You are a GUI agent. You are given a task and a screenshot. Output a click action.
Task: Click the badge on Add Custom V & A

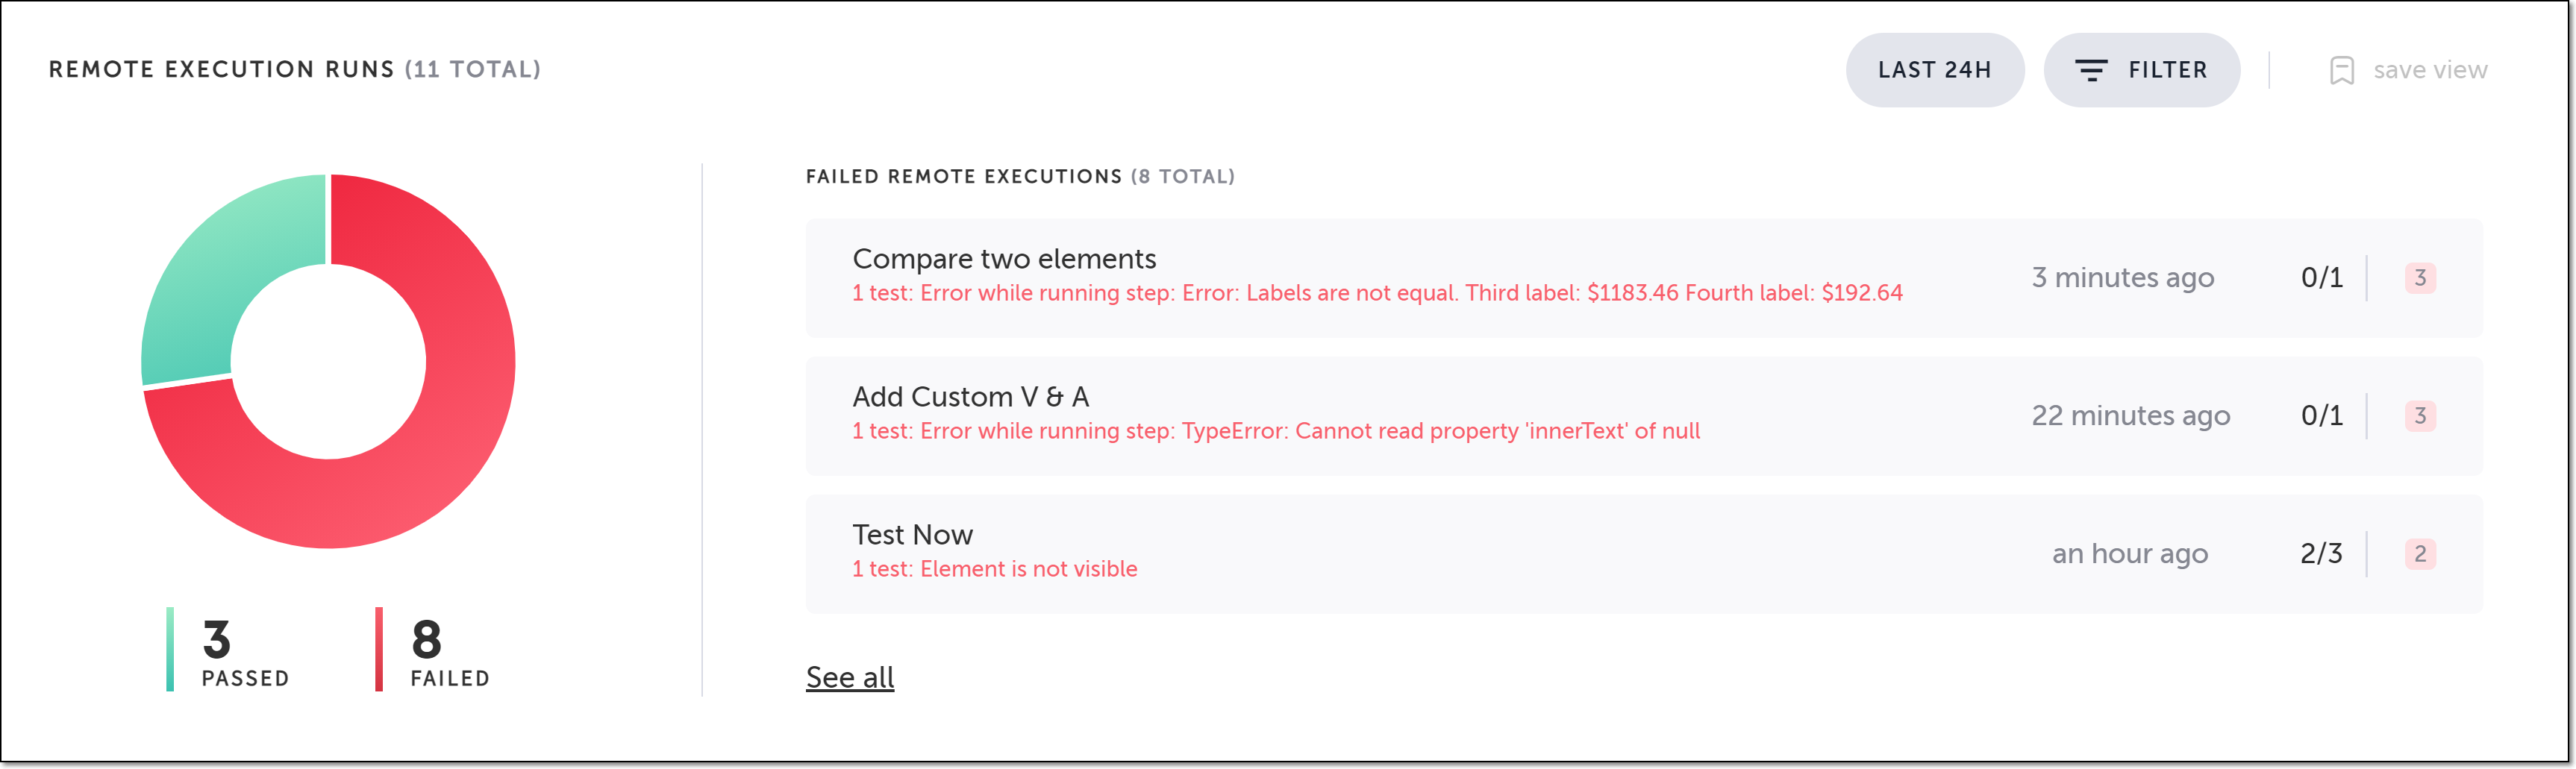point(2419,416)
